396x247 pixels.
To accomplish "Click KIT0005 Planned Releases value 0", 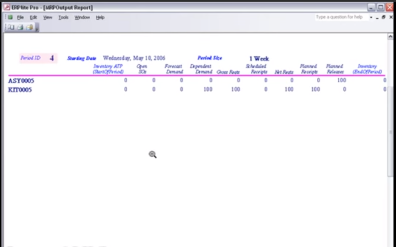I will tap(344, 89).
